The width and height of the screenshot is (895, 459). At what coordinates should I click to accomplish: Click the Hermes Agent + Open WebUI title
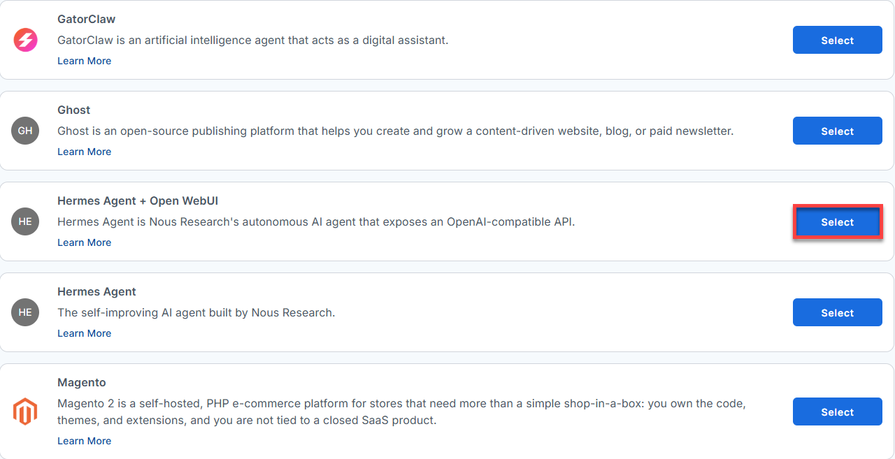click(138, 201)
